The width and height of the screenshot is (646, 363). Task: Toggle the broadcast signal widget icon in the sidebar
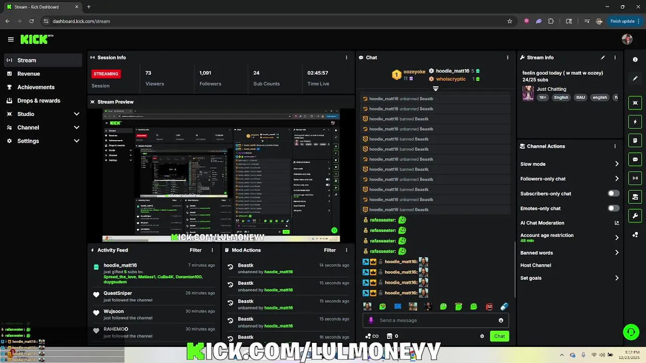coord(635,178)
